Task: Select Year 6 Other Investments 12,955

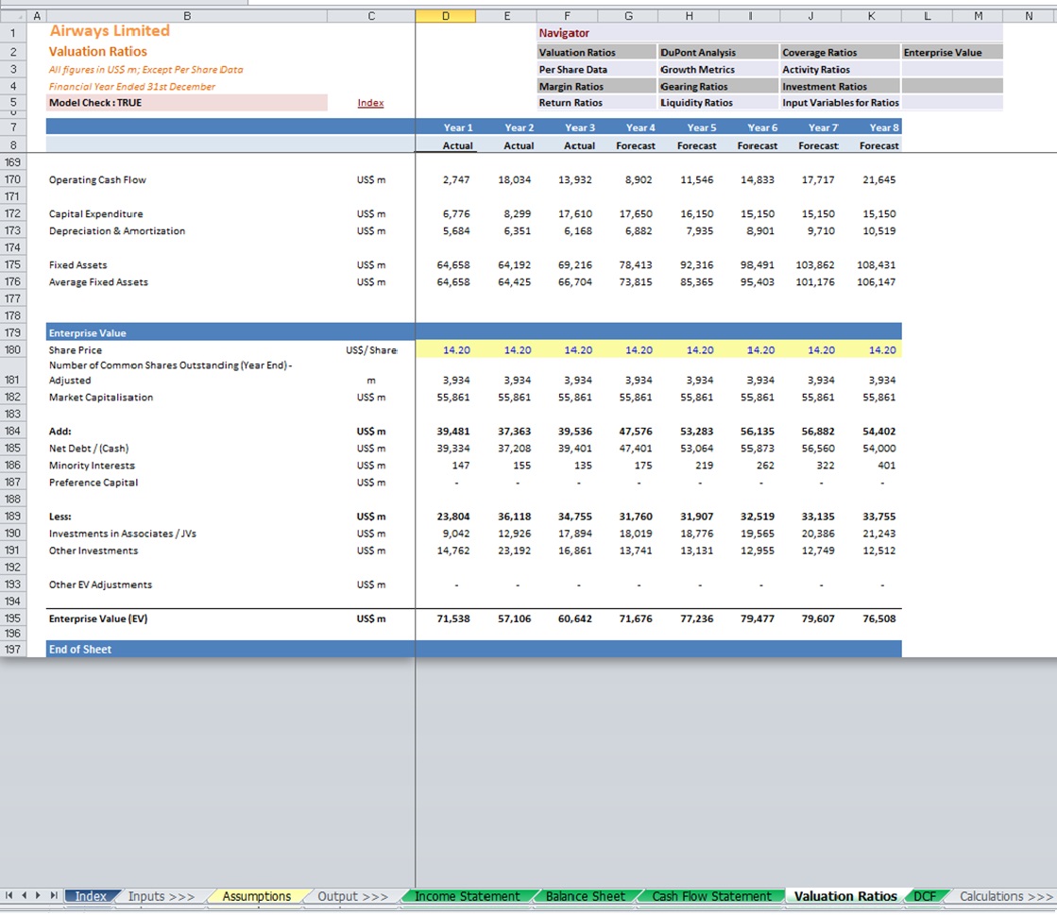Action: [750, 551]
